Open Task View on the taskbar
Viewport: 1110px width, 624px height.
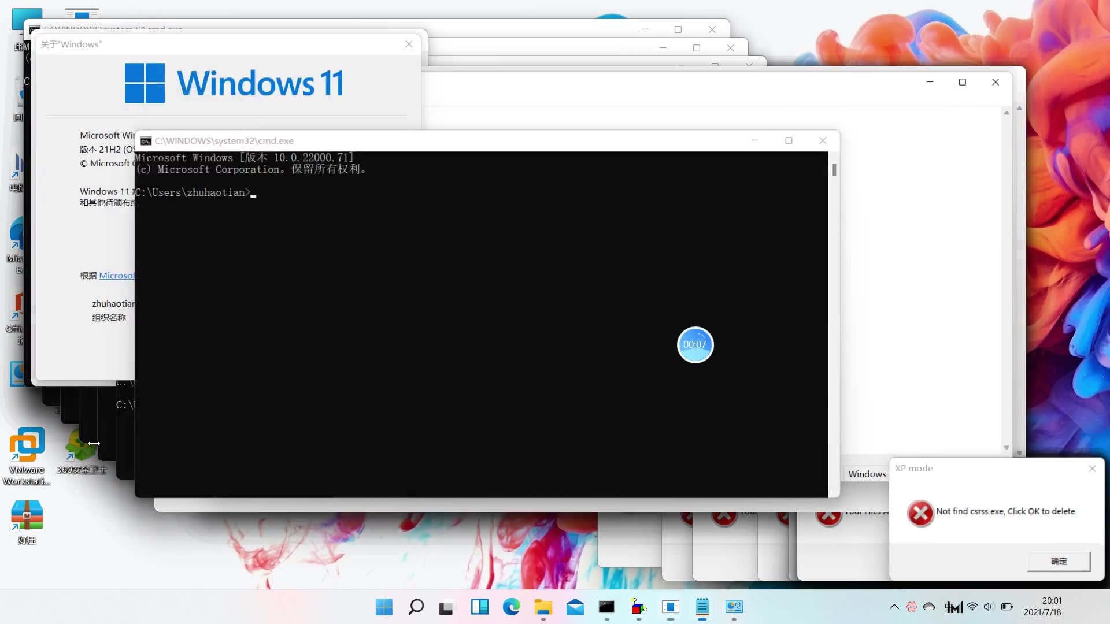[x=447, y=607]
